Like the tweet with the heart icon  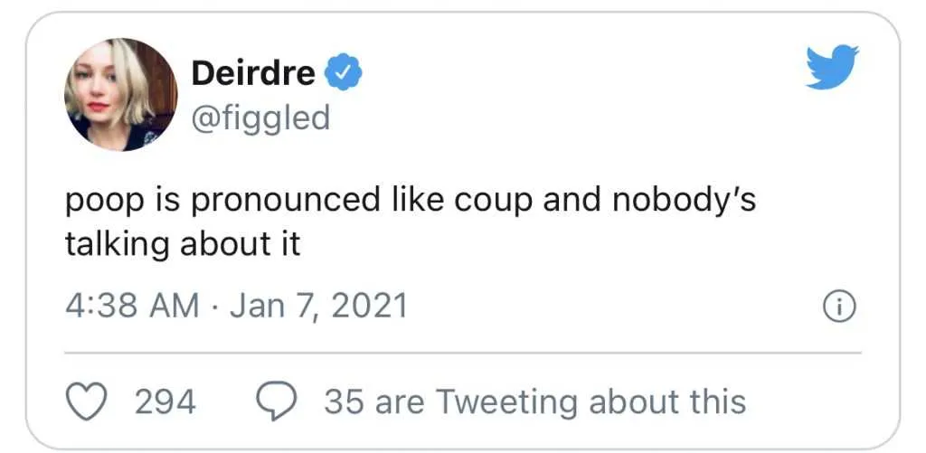(90, 401)
